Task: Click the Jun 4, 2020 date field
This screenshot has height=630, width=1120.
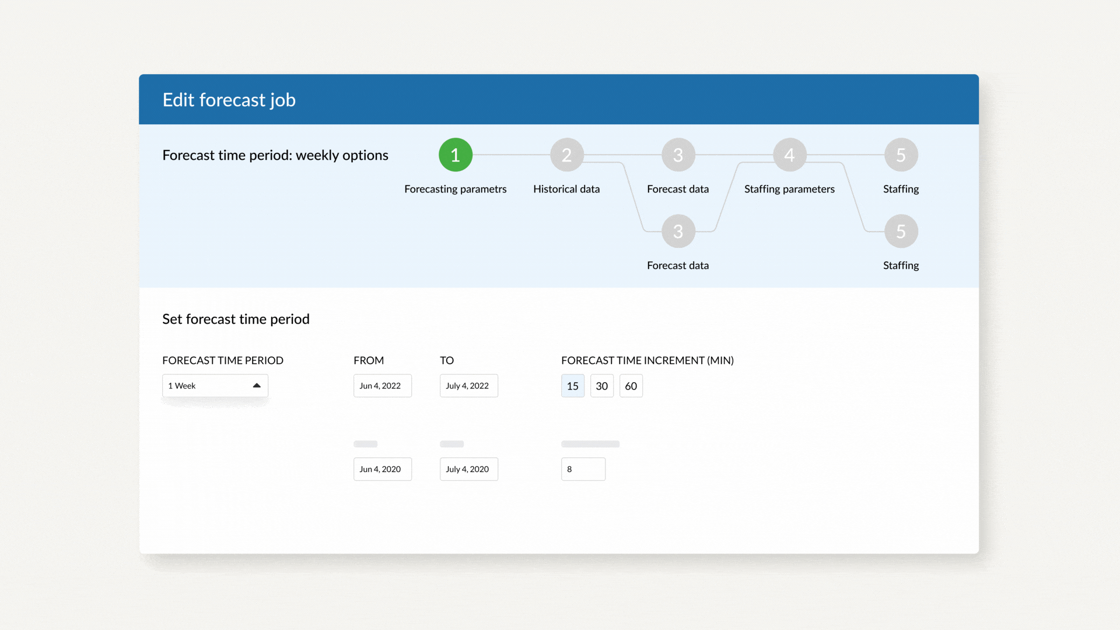Action: click(x=382, y=470)
